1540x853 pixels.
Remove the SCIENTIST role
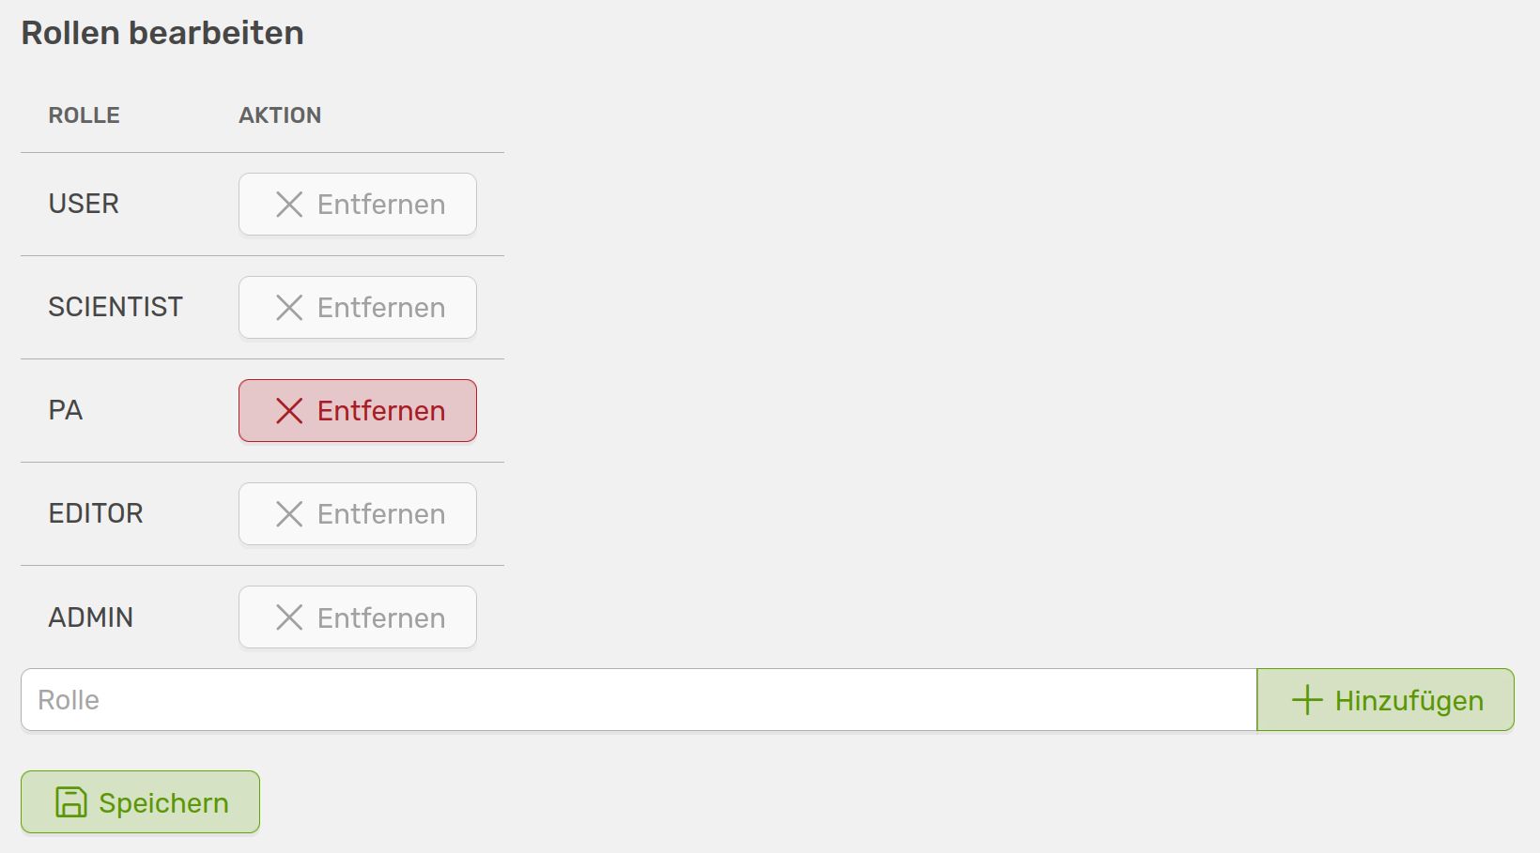(x=358, y=308)
